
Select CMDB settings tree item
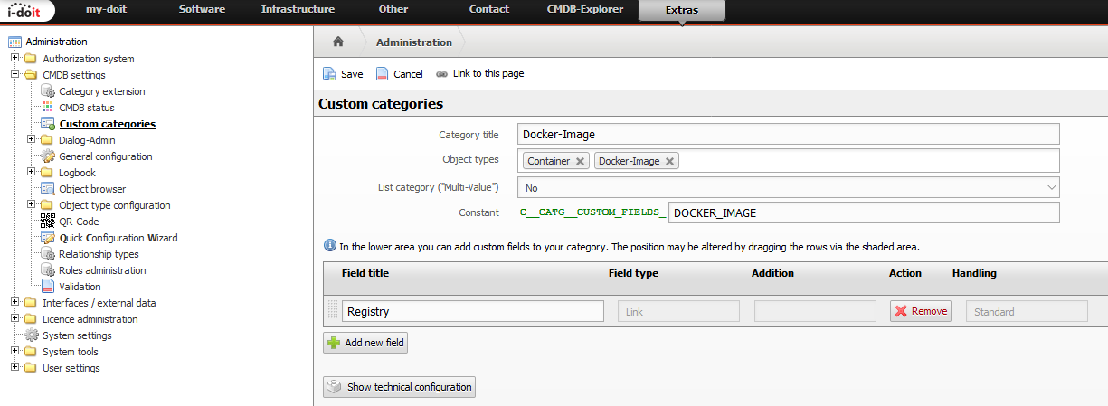point(74,75)
